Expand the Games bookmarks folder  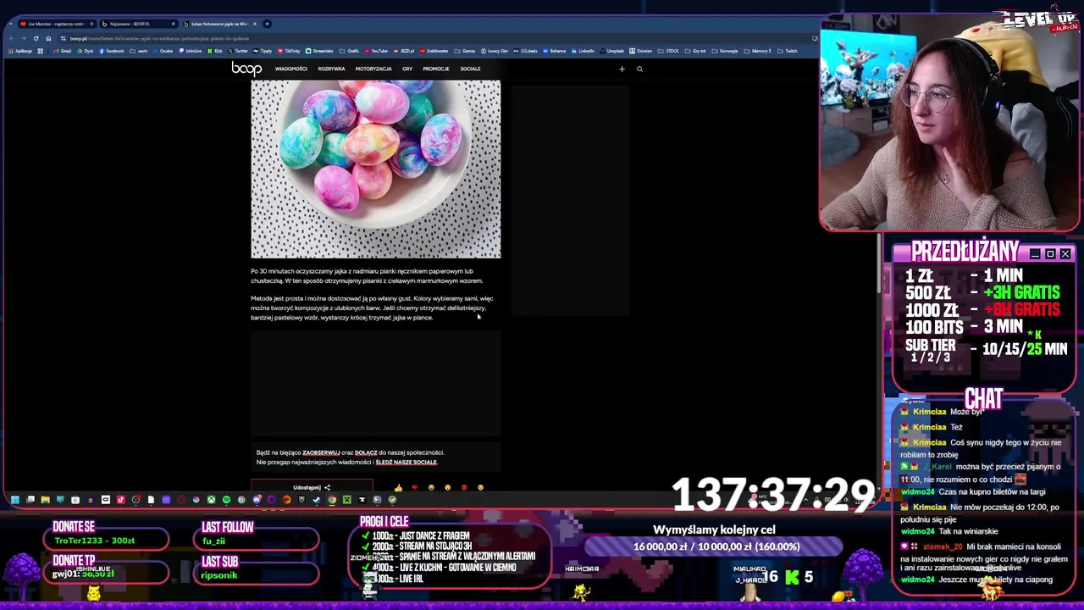coord(465,51)
